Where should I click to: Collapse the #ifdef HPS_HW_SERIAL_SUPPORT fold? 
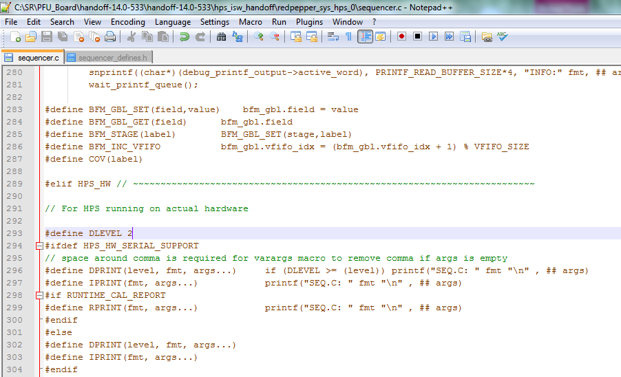(39, 246)
